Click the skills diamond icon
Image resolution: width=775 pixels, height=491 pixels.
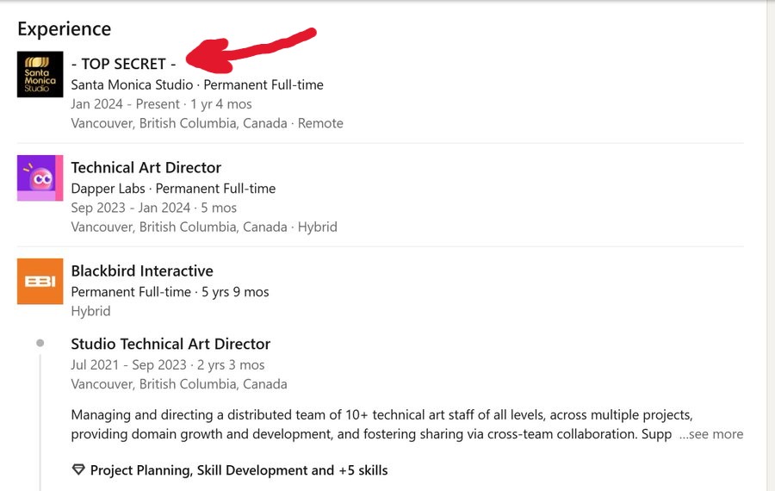click(x=78, y=470)
